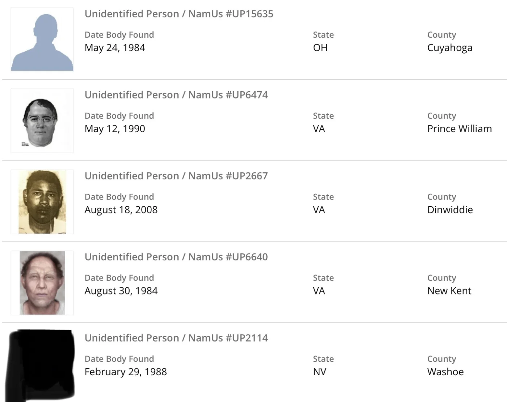Click the date May 12, 1990

115,129
